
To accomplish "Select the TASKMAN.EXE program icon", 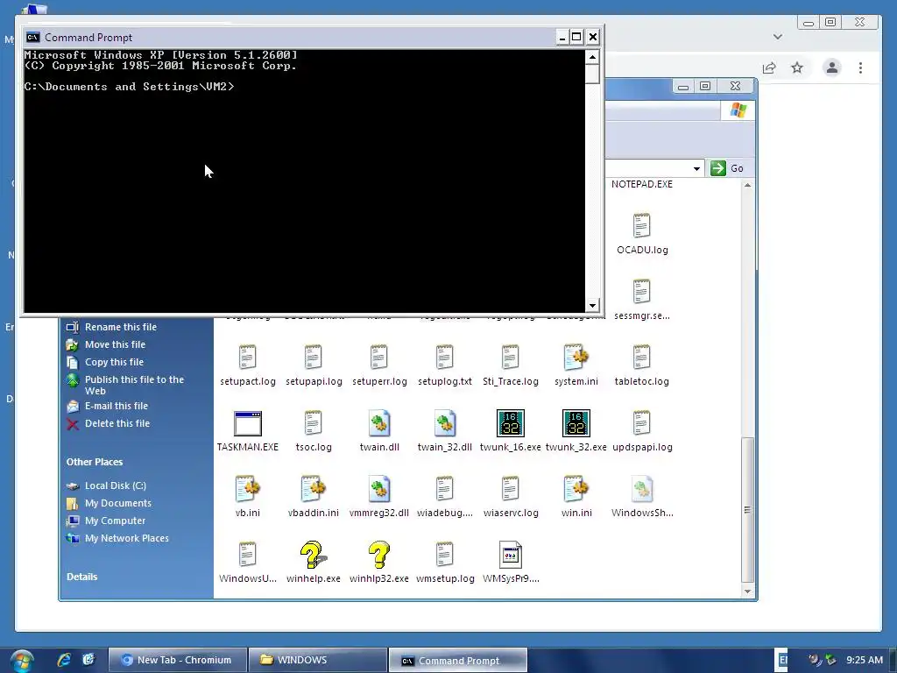I will click(247, 423).
